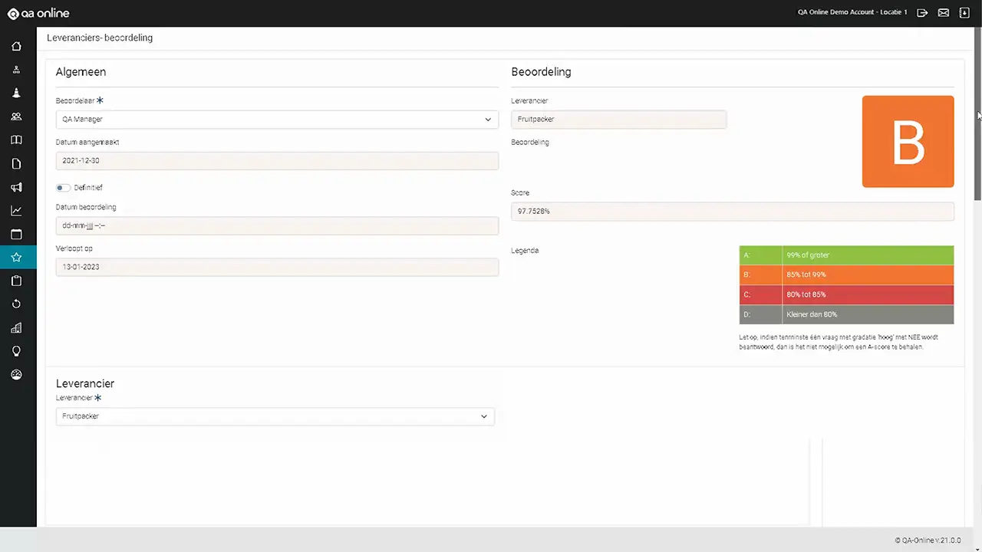
Task: Open the mail envelope icon in header
Action: (x=944, y=12)
